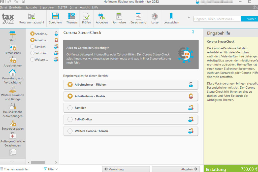Click right arrow of topic list scrollbar
This screenshot has height=172, width=258.
[56, 162]
